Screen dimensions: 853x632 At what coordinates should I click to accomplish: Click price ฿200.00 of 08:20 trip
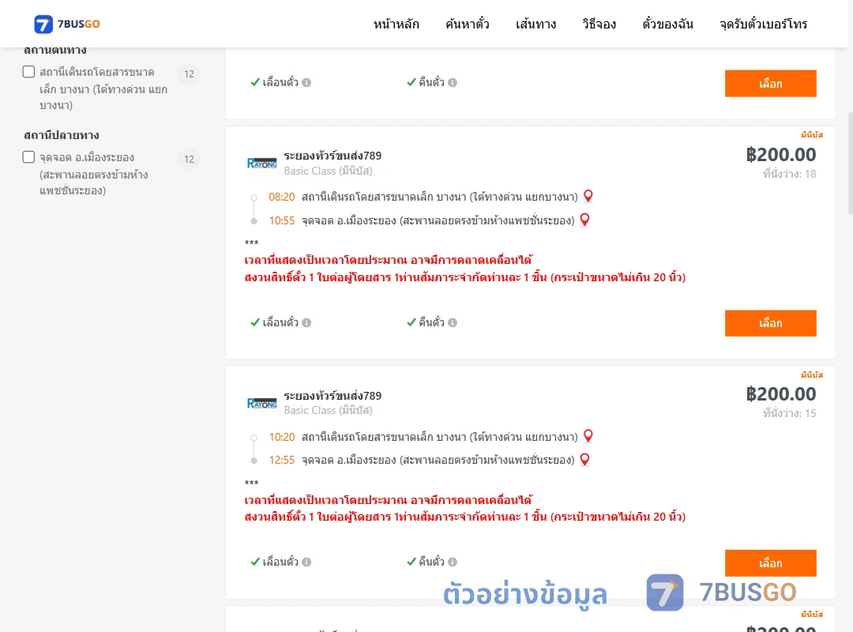780,155
